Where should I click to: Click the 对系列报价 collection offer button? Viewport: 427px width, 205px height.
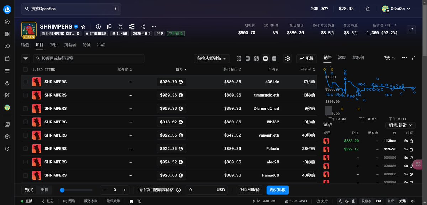click(250, 190)
